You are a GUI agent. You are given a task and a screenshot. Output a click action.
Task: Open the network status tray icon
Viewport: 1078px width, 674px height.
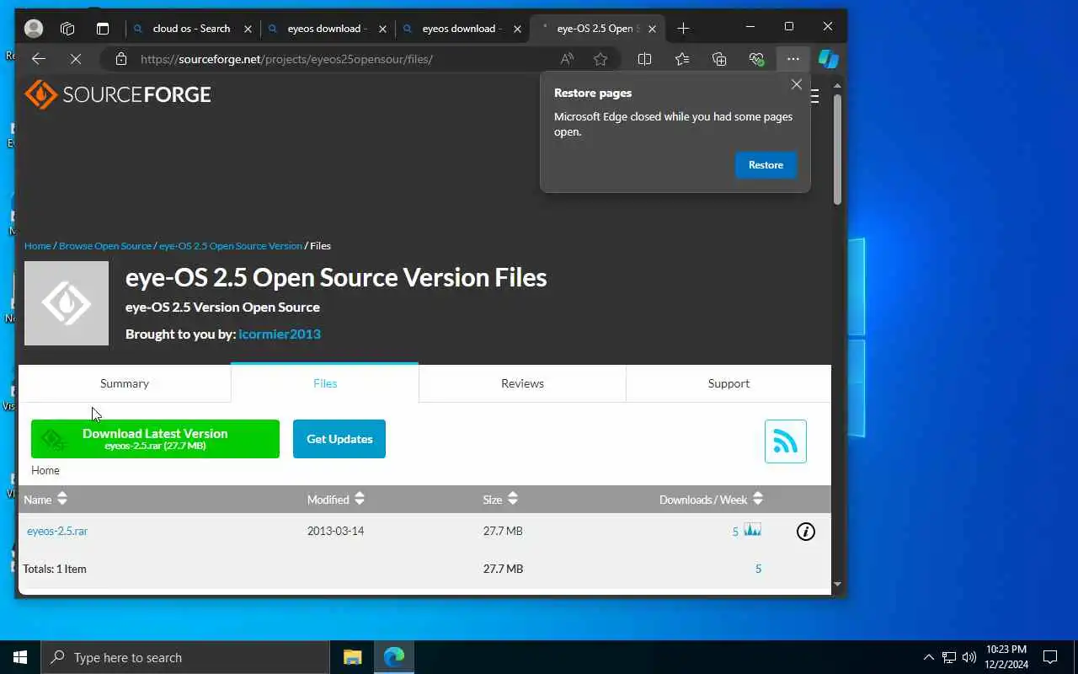949,657
